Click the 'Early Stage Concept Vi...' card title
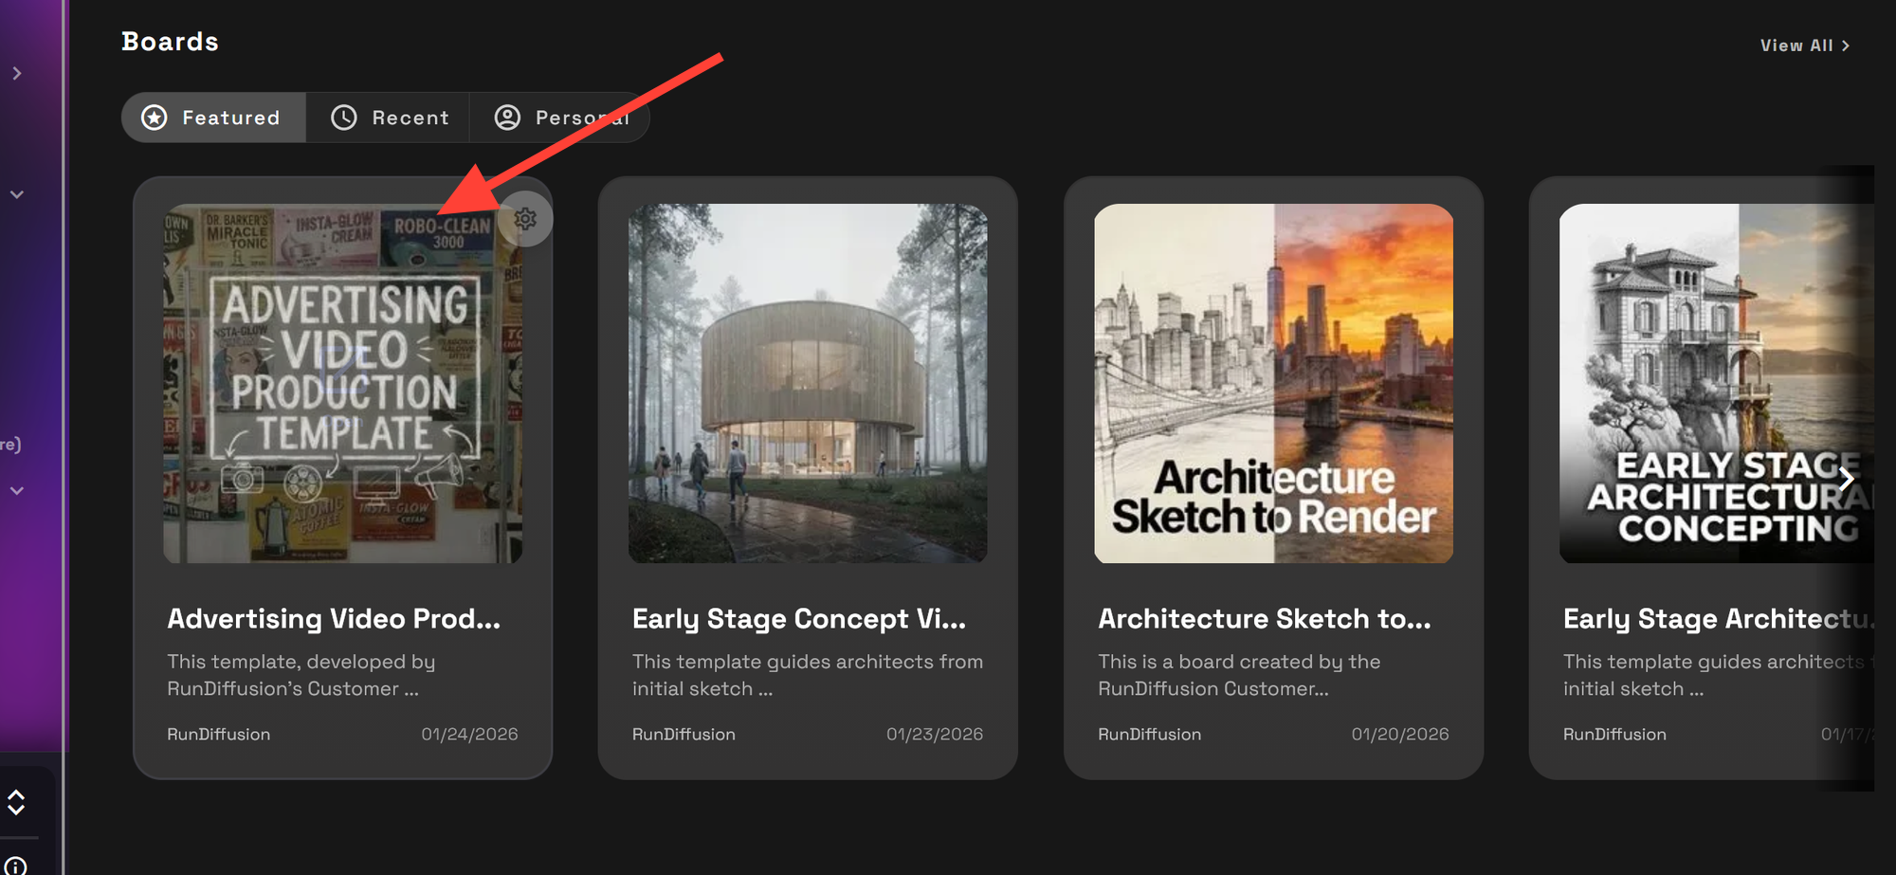1896x875 pixels. point(799,619)
